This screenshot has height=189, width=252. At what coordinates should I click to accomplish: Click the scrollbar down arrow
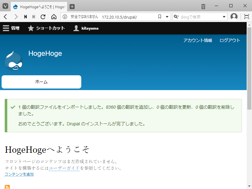[x=249, y=186]
